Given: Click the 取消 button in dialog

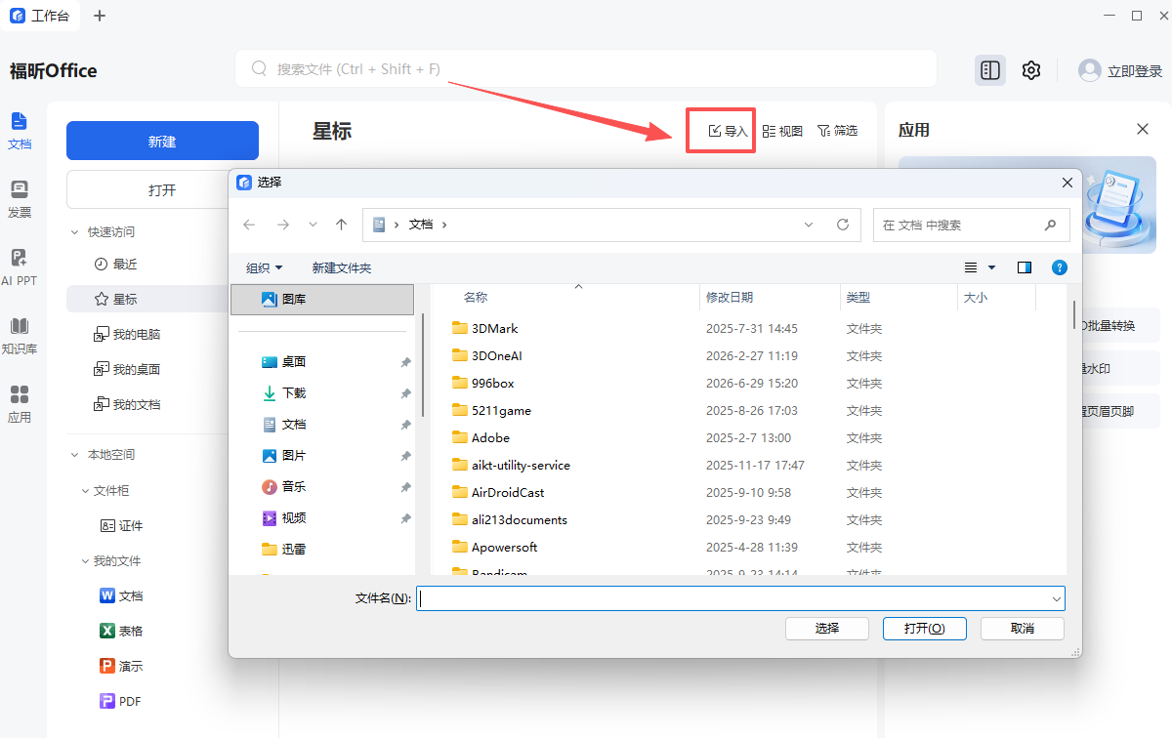Looking at the screenshot, I should tap(1023, 629).
